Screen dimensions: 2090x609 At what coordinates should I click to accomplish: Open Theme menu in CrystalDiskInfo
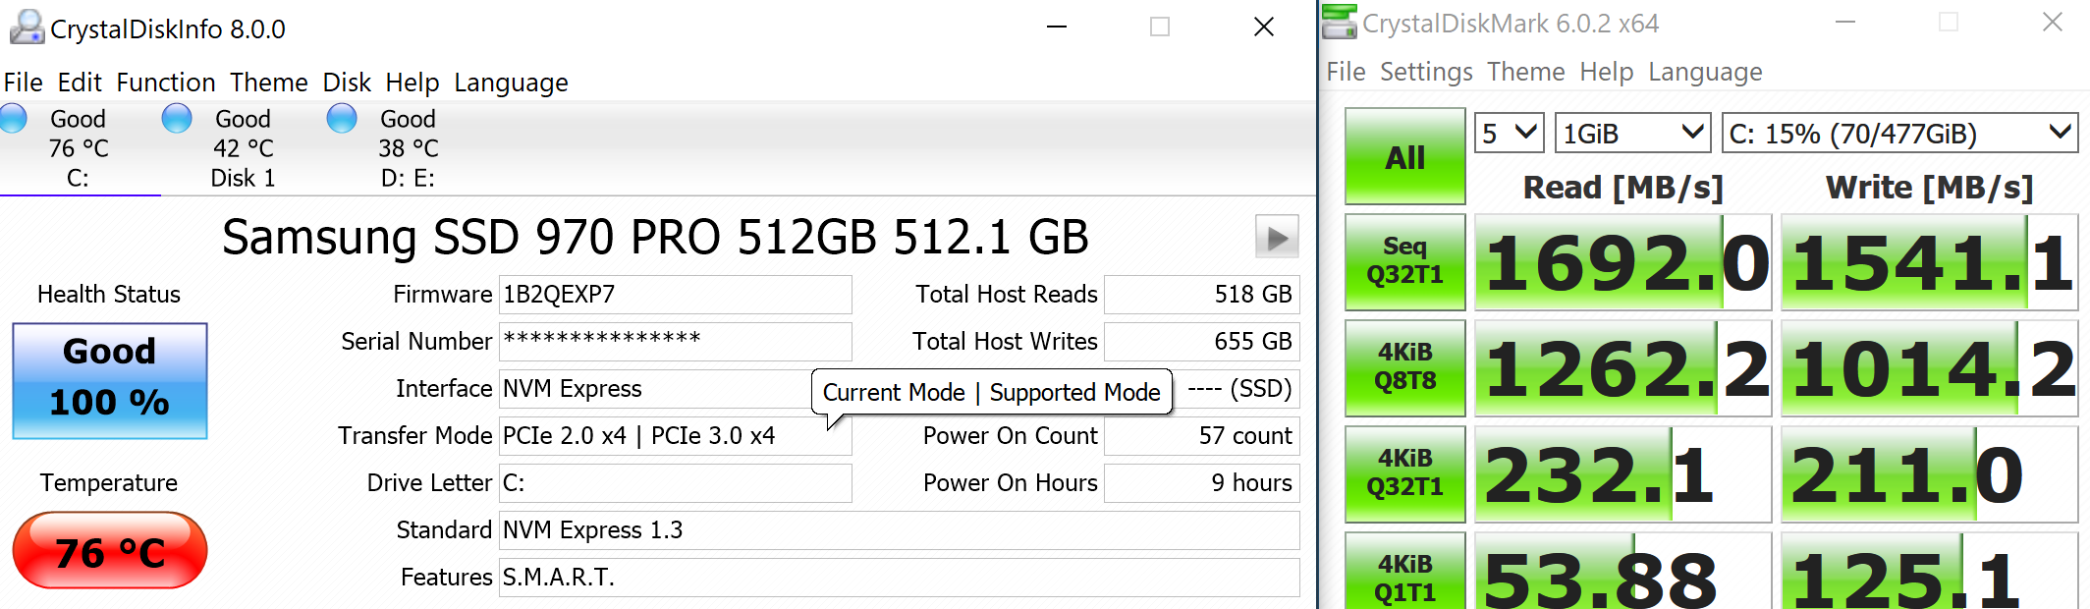[269, 83]
